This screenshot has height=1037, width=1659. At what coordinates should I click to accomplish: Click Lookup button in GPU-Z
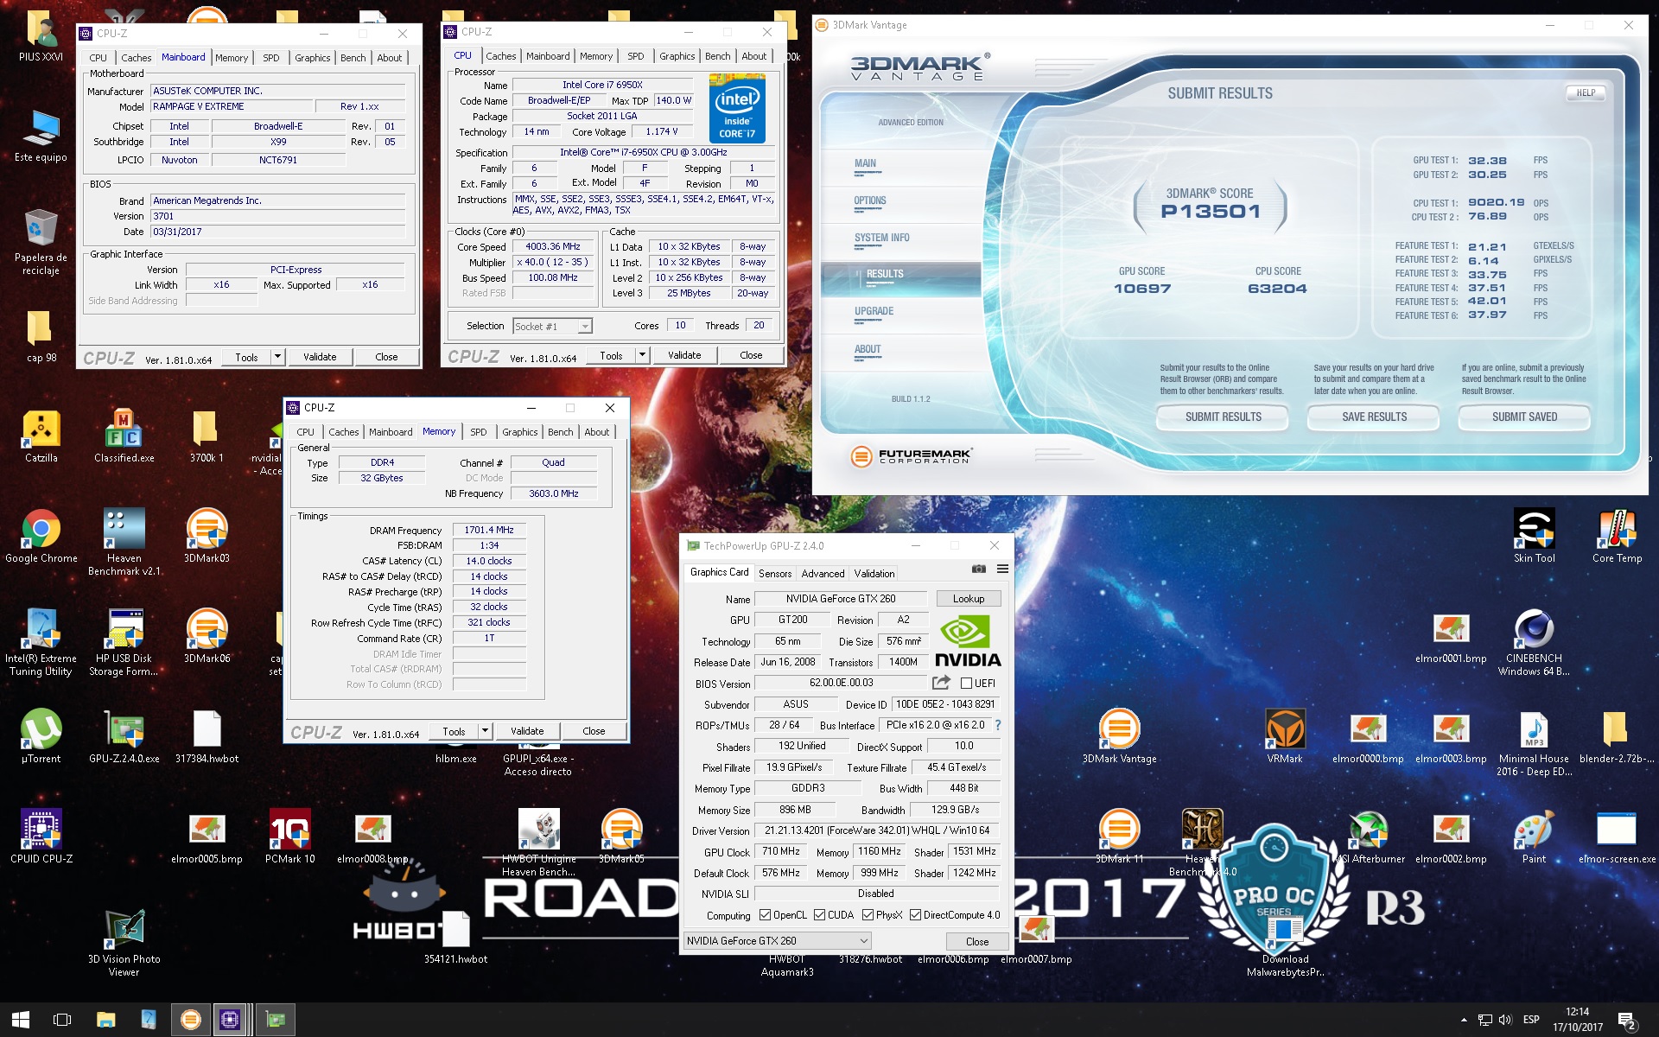tap(968, 599)
